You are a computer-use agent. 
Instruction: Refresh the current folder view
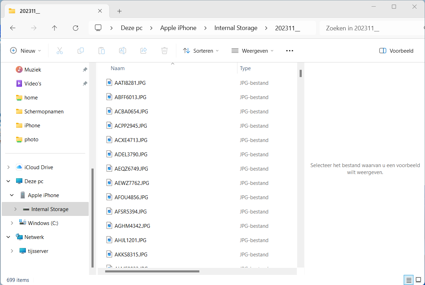pyautogui.click(x=75, y=28)
